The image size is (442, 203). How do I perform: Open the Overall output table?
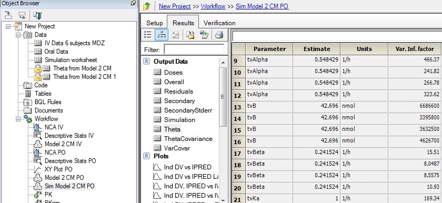[174, 82]
